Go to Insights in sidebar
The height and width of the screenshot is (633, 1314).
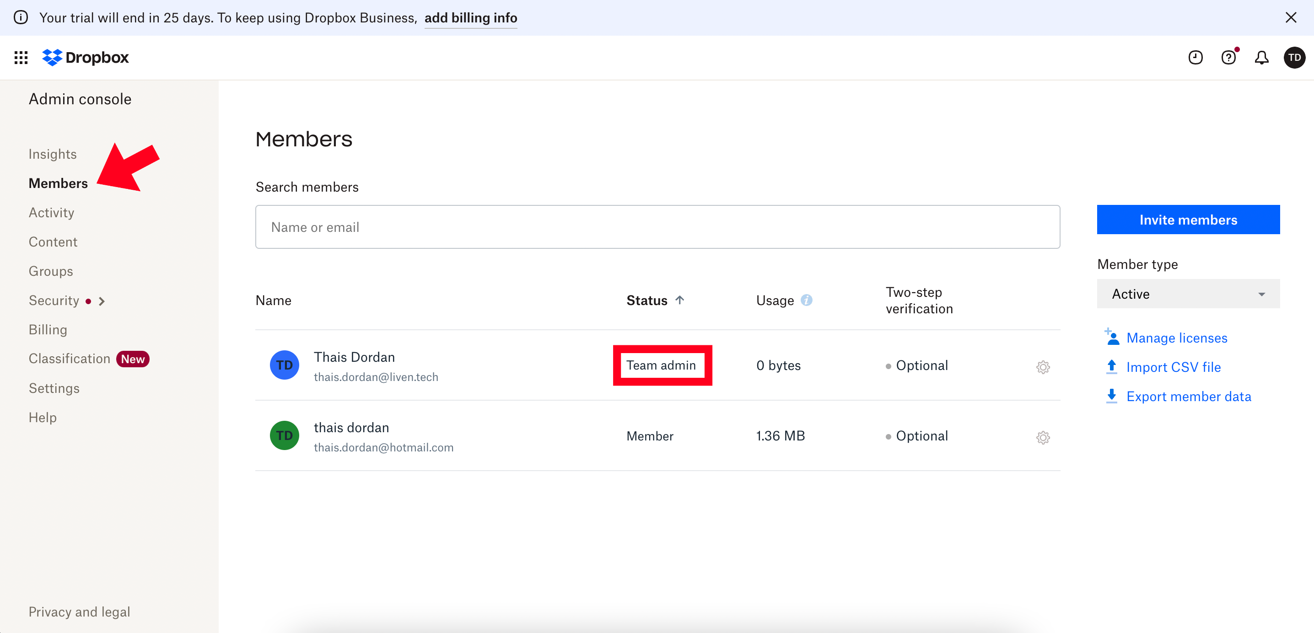click(53, 154)
